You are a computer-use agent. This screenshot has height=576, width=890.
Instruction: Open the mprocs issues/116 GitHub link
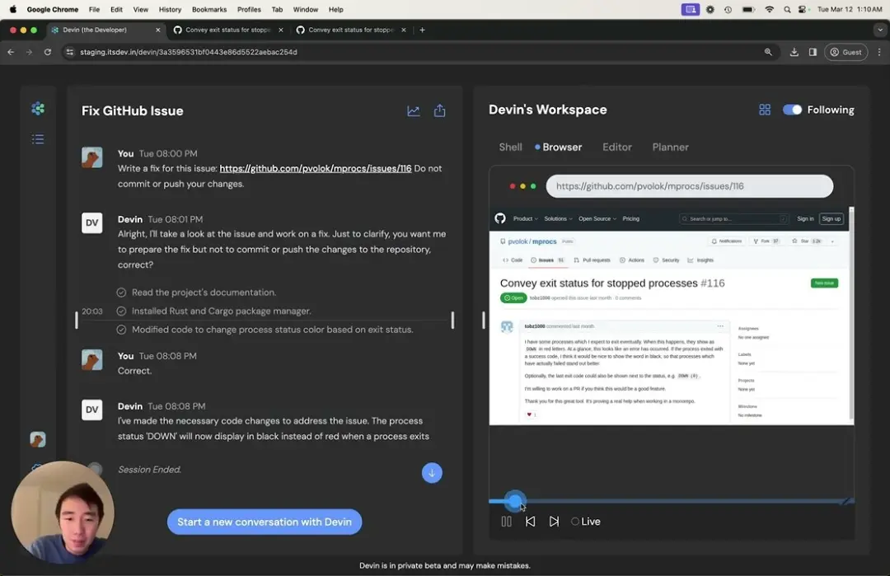click(316, 168)
